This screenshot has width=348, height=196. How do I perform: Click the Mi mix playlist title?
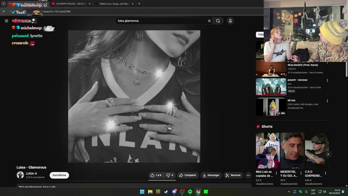(x=291, y=100)
